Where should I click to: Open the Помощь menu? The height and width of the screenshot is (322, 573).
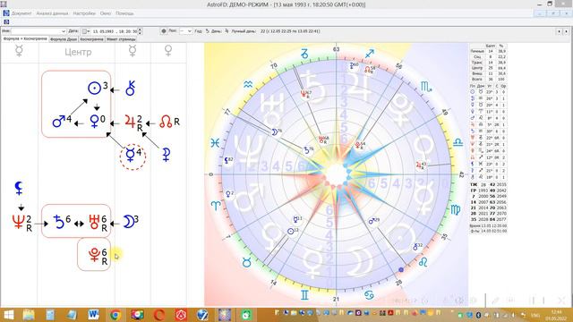(x=124, y=13)
